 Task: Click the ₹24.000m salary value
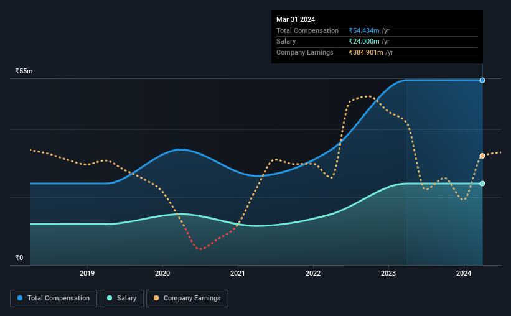pos(363,42)
